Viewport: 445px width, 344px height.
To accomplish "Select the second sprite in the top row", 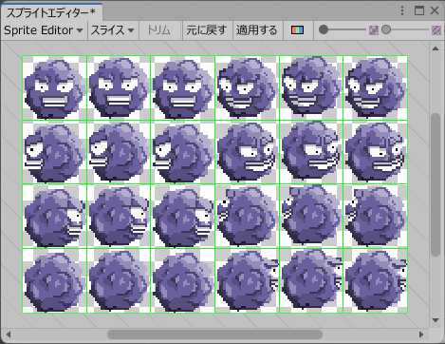I will pyautogui.click(x=119, y=88).
